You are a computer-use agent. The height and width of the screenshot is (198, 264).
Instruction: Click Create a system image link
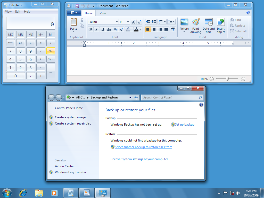pyautogui.click(x=70, y=117)
